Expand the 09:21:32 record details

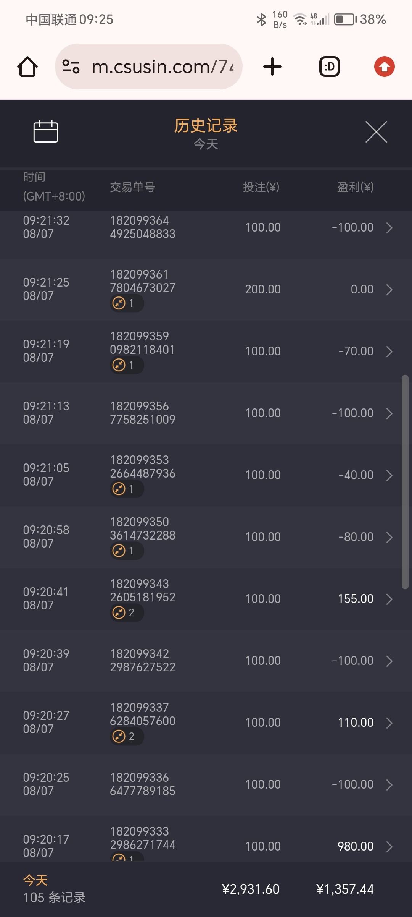click(389, 228)
